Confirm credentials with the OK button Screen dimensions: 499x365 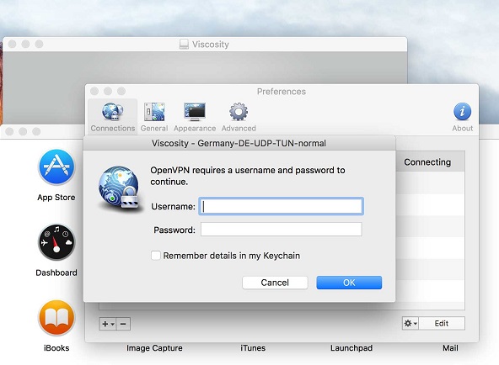pyautogui.click(x=349, y=283)
